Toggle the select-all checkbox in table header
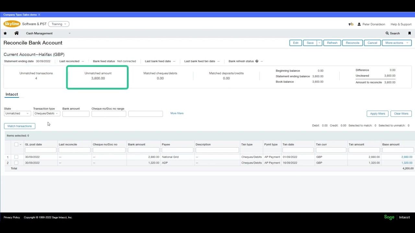 (x=16, y=144)
